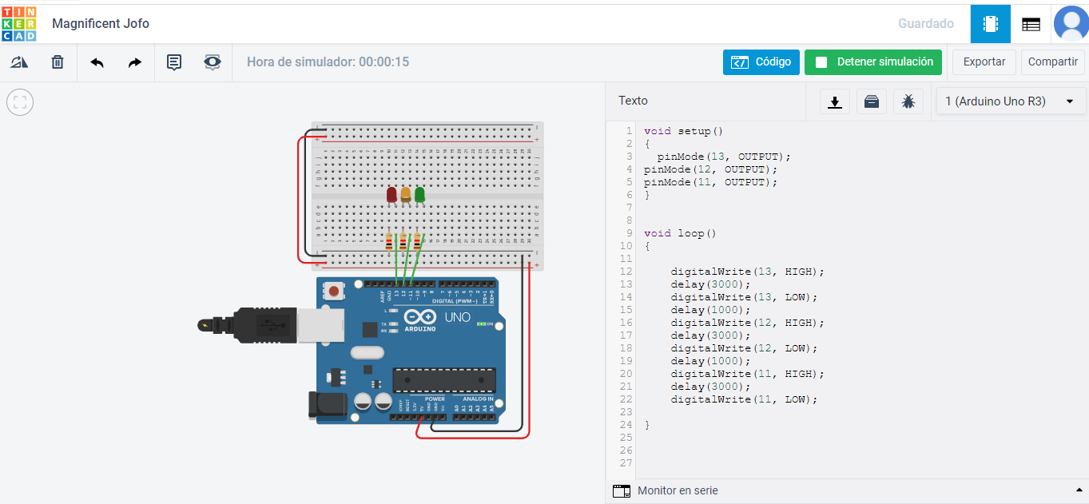Click the Guardado saved status text
Viewport: 1089px width, 504px height.
pyautogui.click(x=926, y=24)
